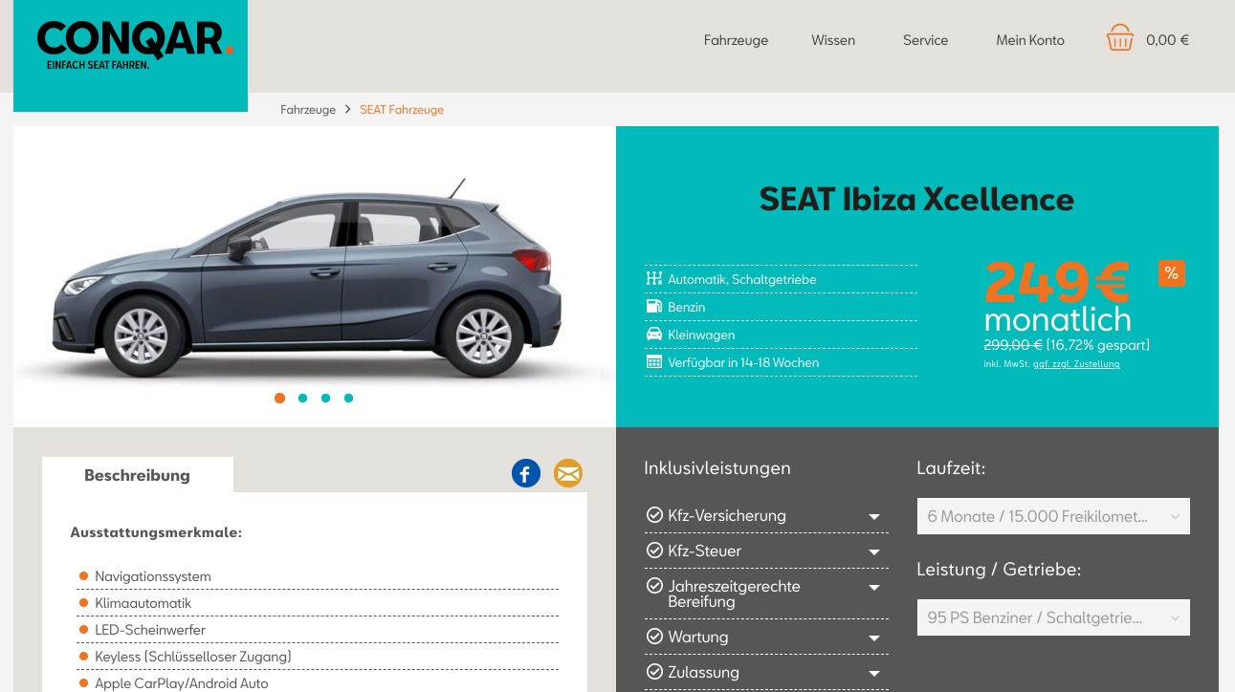Click Inklusivleistungen heading
This screenshot has width=1235, height=692.
click(717, 468)
